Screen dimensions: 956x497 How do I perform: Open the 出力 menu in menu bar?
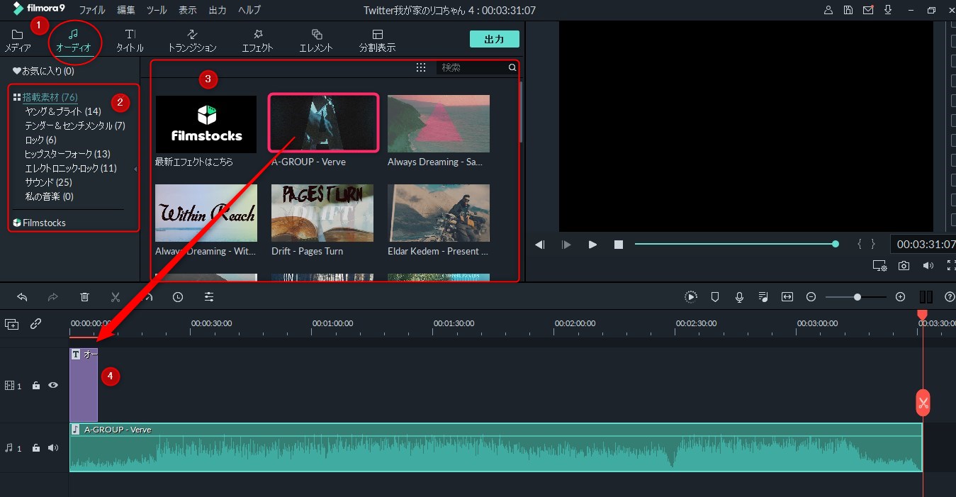pyautogui.click(x=218, y=10)
